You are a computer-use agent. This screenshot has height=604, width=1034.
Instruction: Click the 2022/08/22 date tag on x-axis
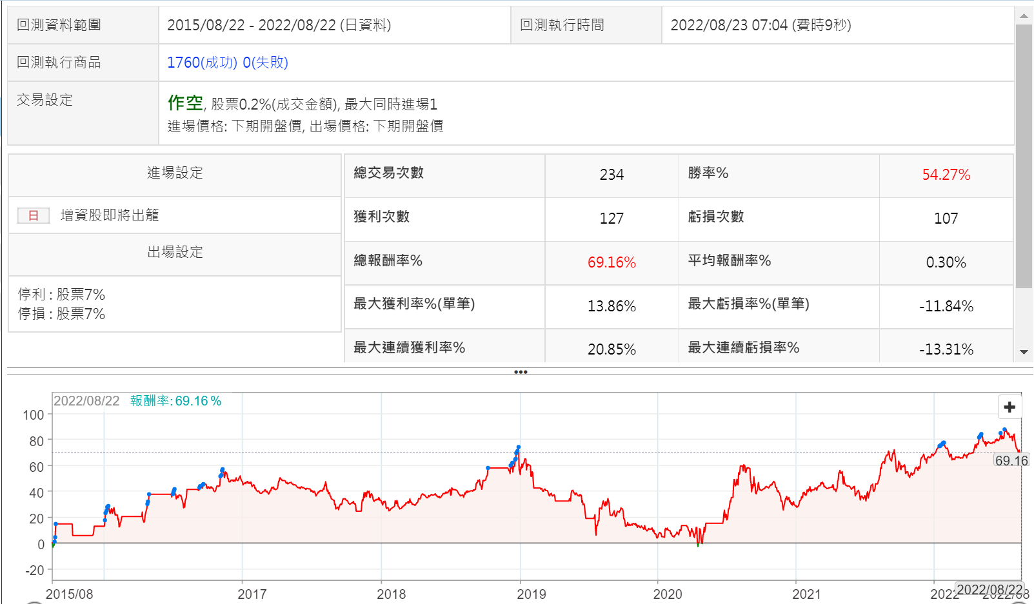pos(989,589)
